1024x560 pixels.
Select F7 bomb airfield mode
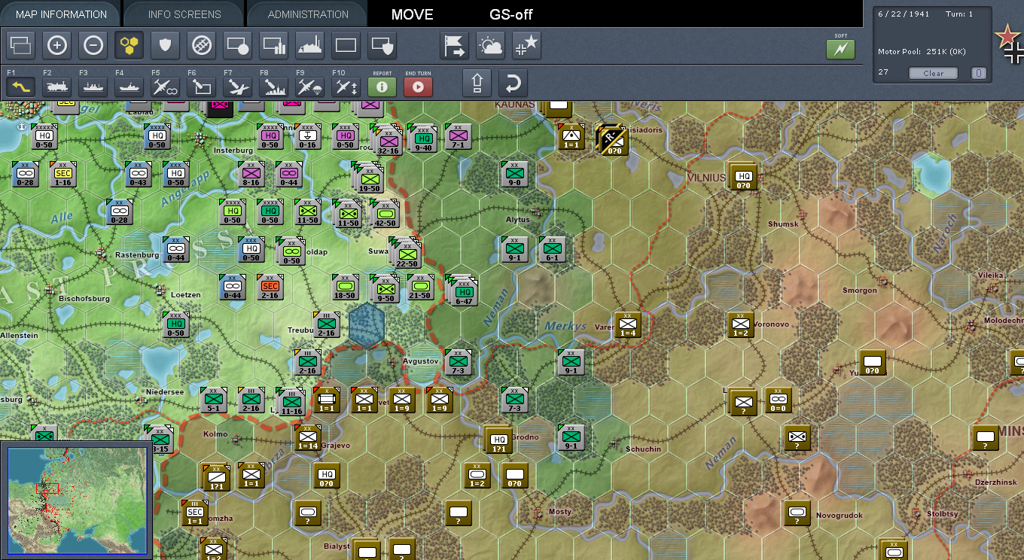(x=237, y=87)
